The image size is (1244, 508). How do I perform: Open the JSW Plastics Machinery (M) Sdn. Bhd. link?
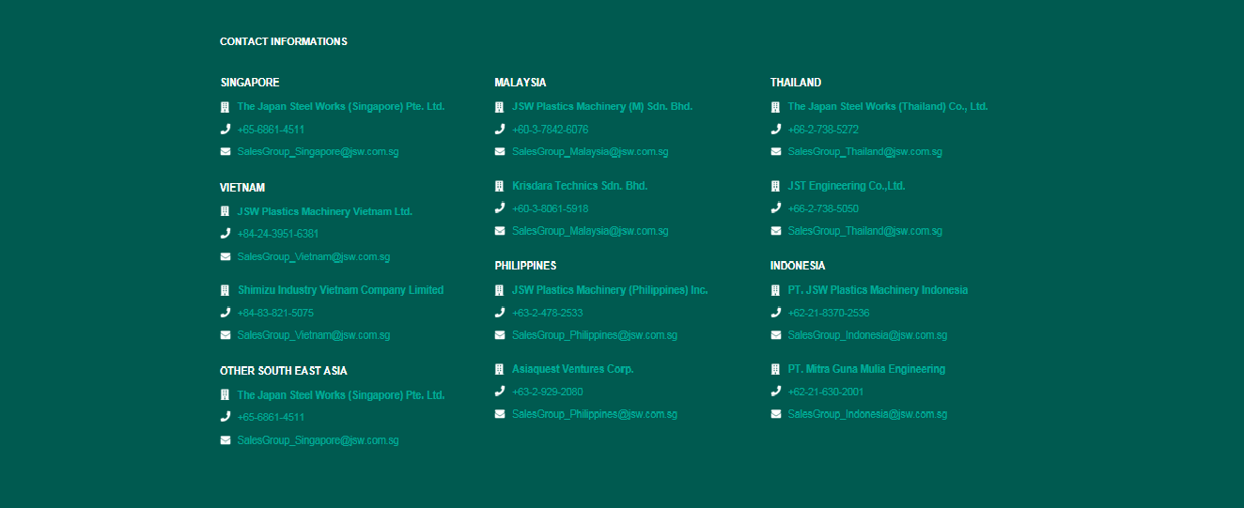coord(602,107)
